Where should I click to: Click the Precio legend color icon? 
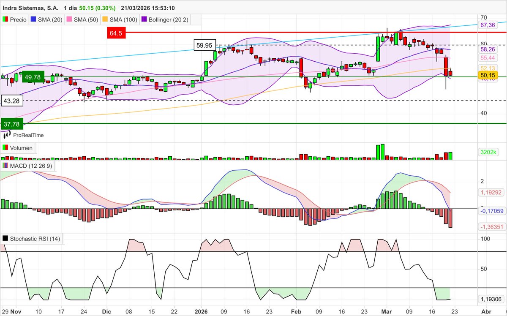pos(5,19)
